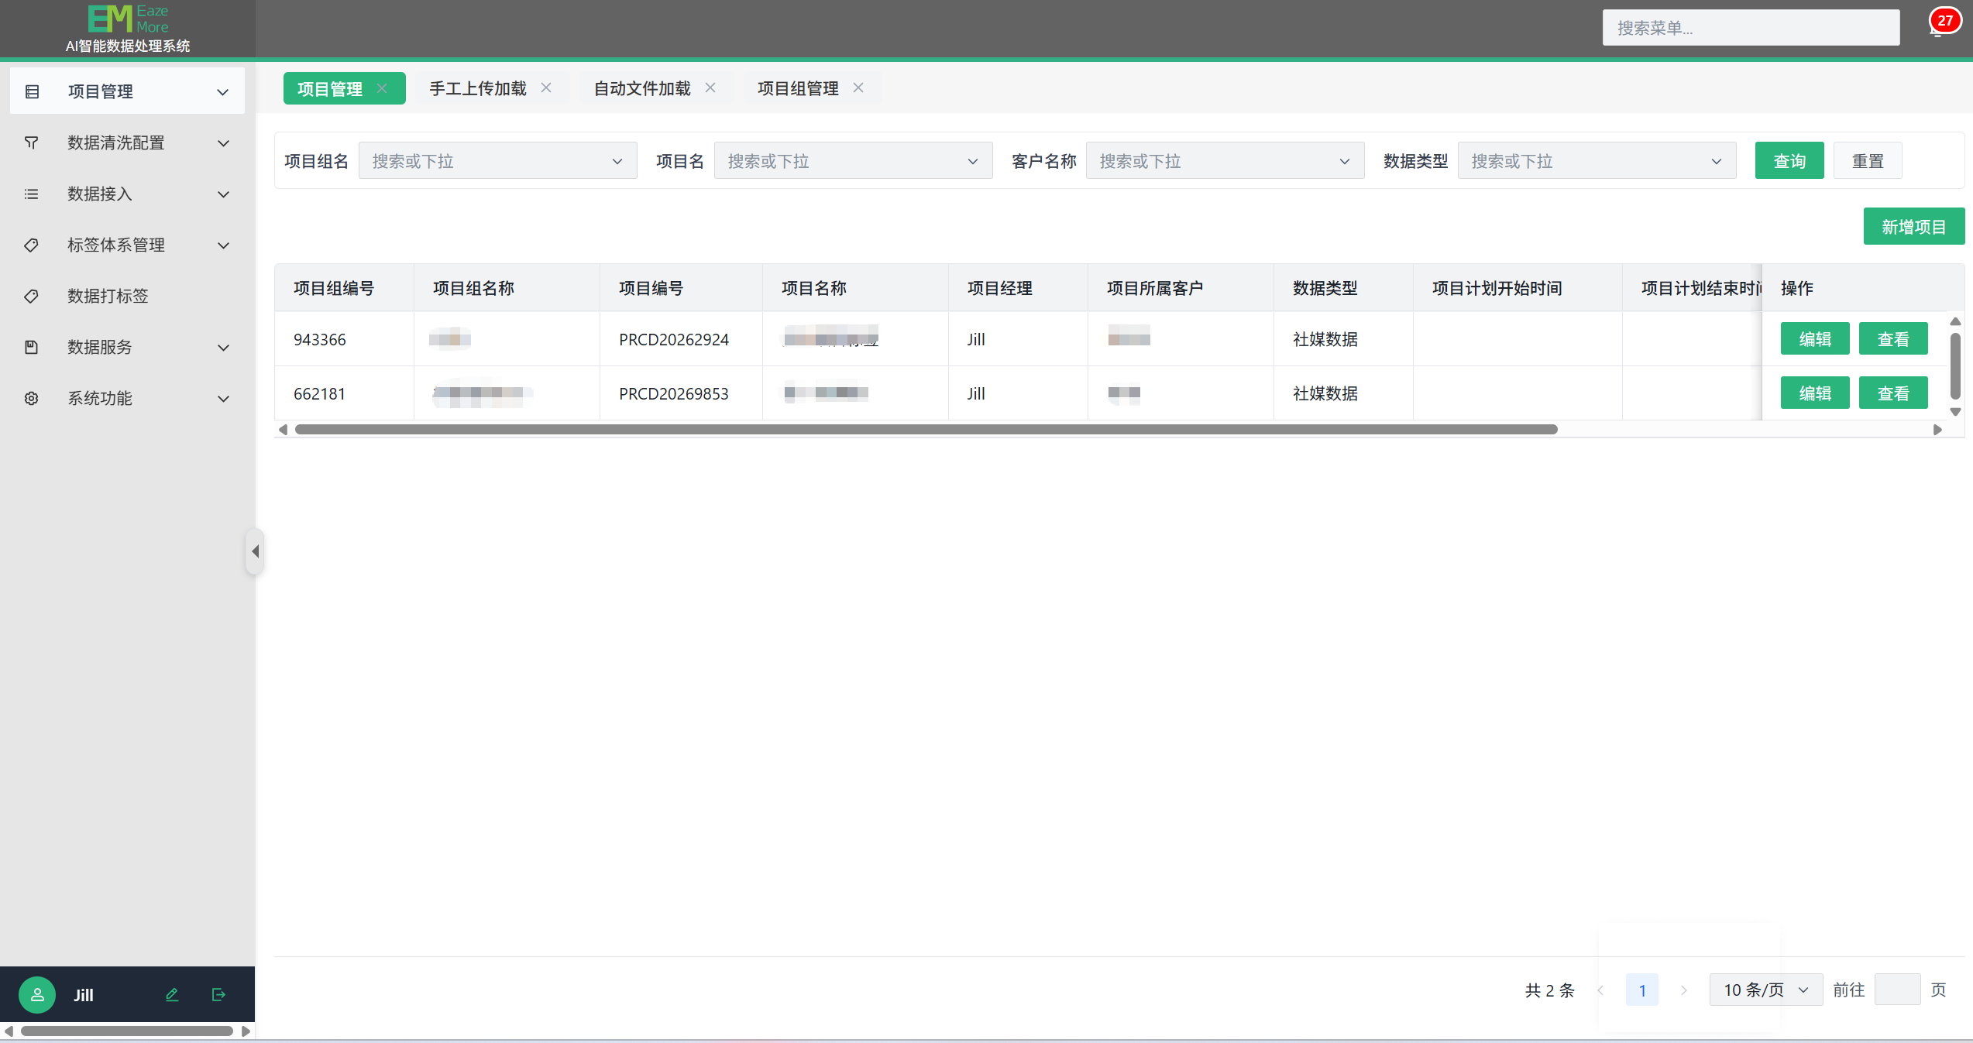Click 查看 for project PRCD20269853
Screen dimensions: 1973x1043
pos(1893,393)
